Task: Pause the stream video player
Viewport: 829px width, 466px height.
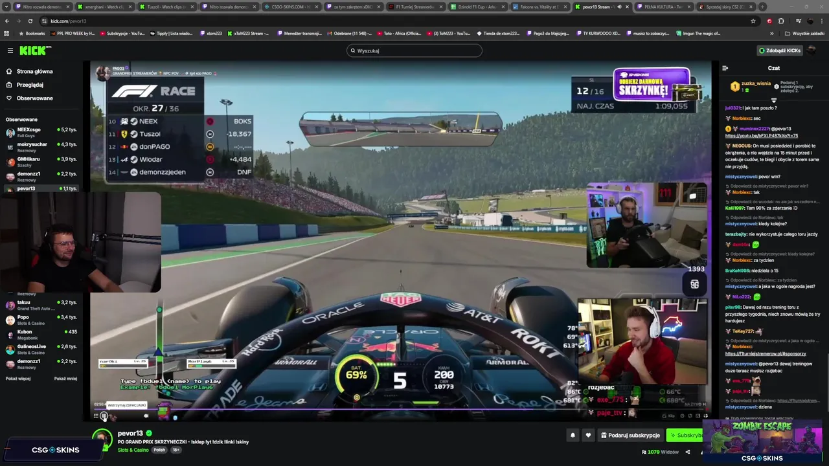Action: click(x=104, y=416)
